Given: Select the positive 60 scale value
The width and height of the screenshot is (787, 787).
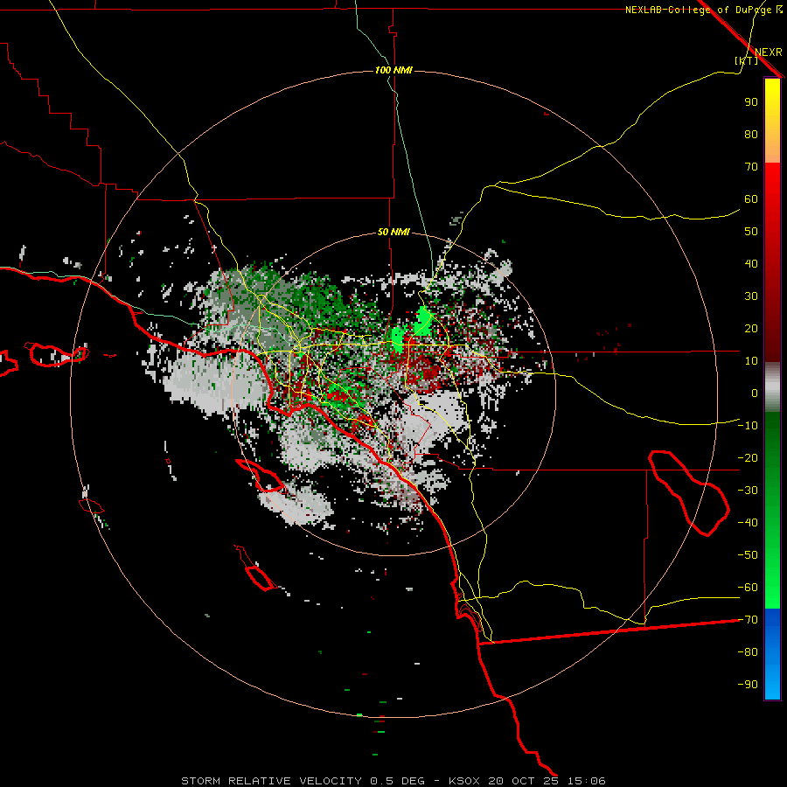Looking at the screenshot, I should tap(751, 199).
